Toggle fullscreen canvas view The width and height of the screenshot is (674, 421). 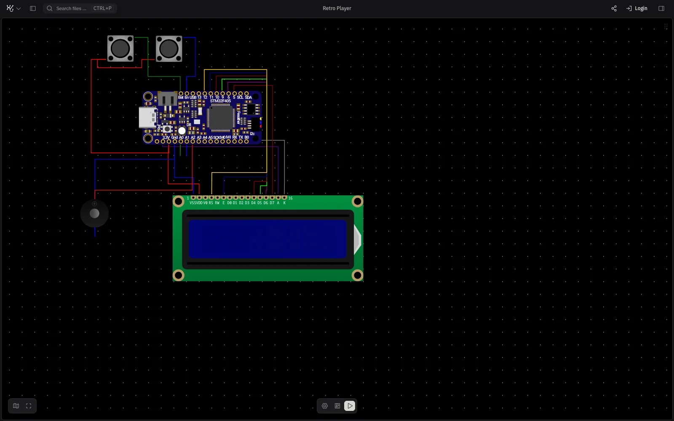(x=29, y=406)
